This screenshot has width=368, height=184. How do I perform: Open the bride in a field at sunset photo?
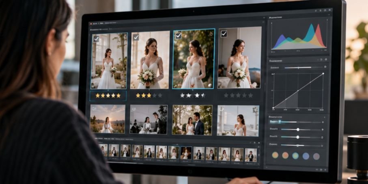[108, 119]
